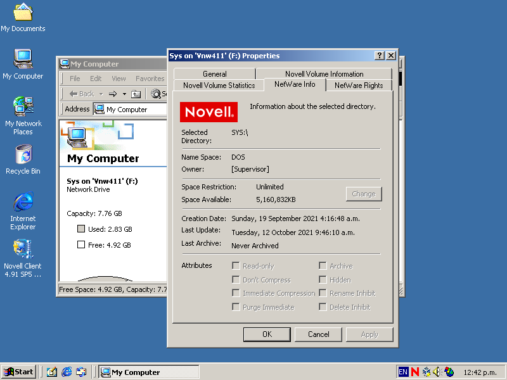Switch to the Novell Volume Information tab
507x380 pixels.
pyautogui.click(x=324, y=74)
